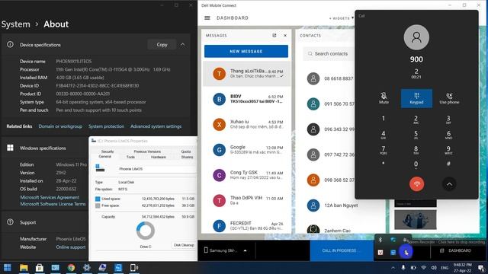This screenshot has height=274, width=488.
Task: Focus the Search contacts field
Action: click(x=329, y=54)
